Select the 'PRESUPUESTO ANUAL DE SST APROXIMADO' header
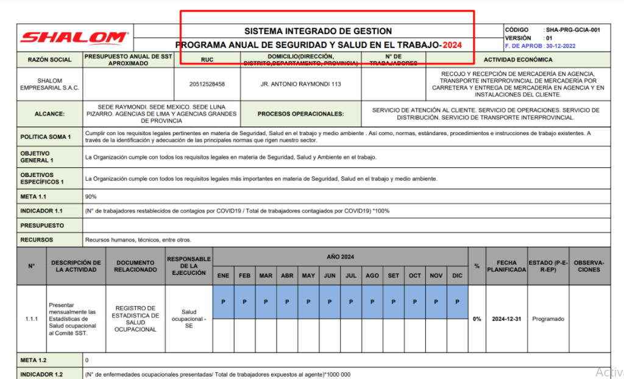The height and width of the screenshot is (379, 624). click(x=128, y=60)
